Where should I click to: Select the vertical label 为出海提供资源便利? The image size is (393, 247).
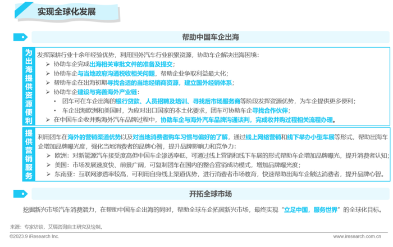[x=29, y=86]
